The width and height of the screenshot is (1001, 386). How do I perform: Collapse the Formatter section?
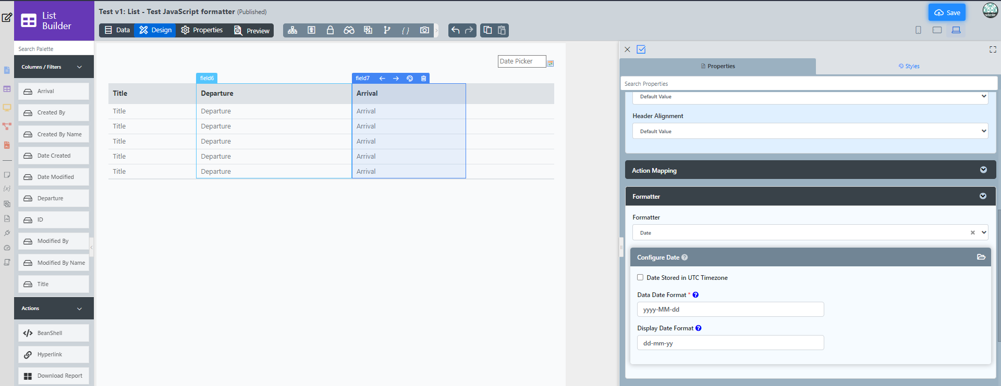coord(983,196)
